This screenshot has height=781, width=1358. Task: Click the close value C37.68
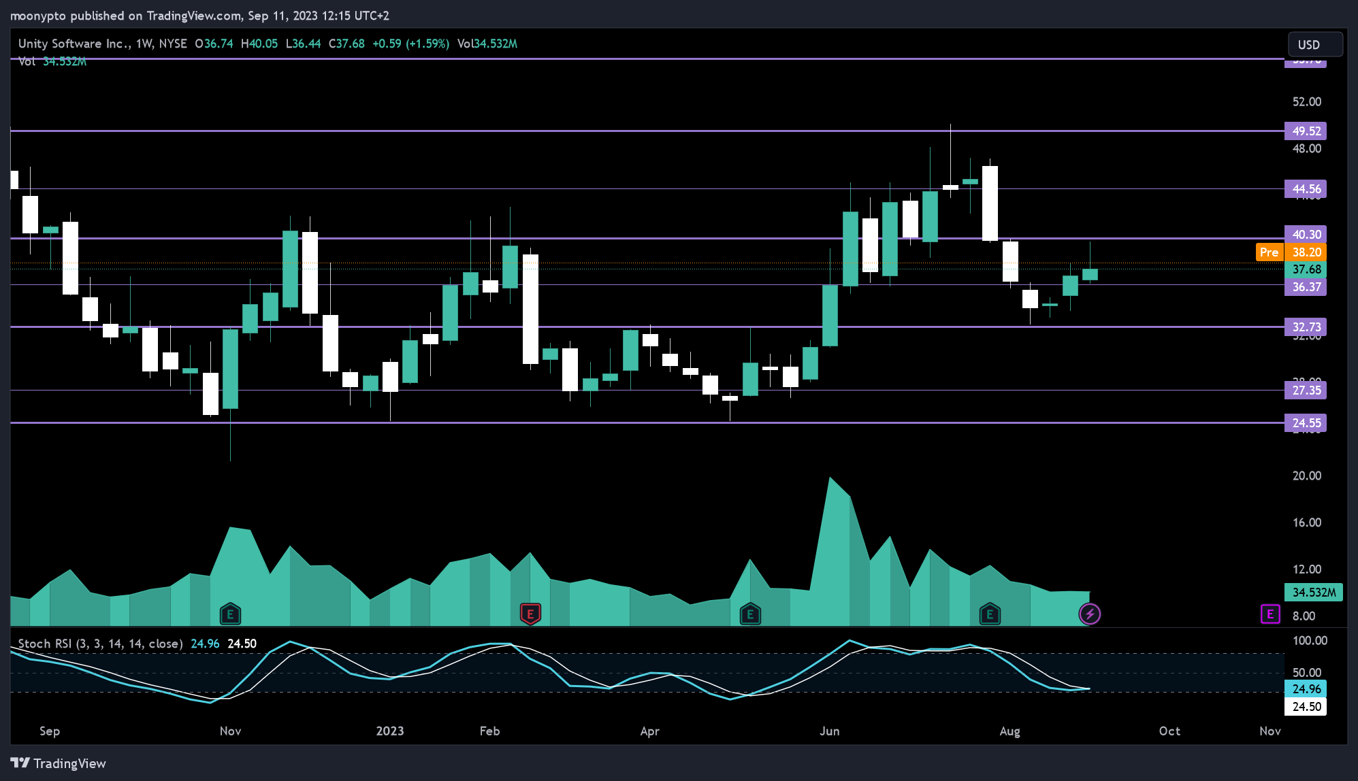(x=346, y=44)
